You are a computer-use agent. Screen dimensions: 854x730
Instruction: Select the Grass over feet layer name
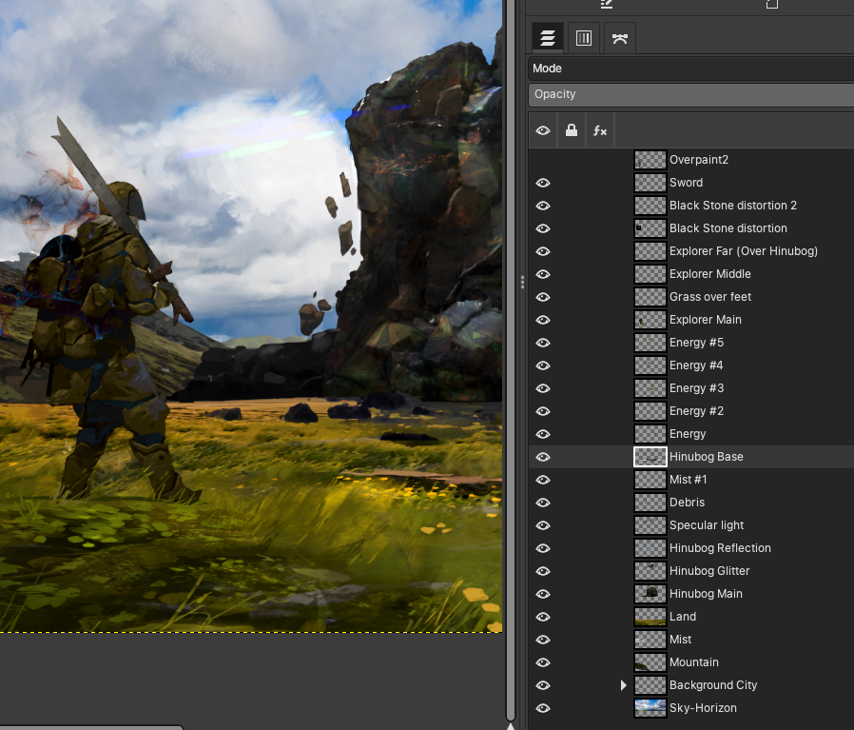(710, 297)
